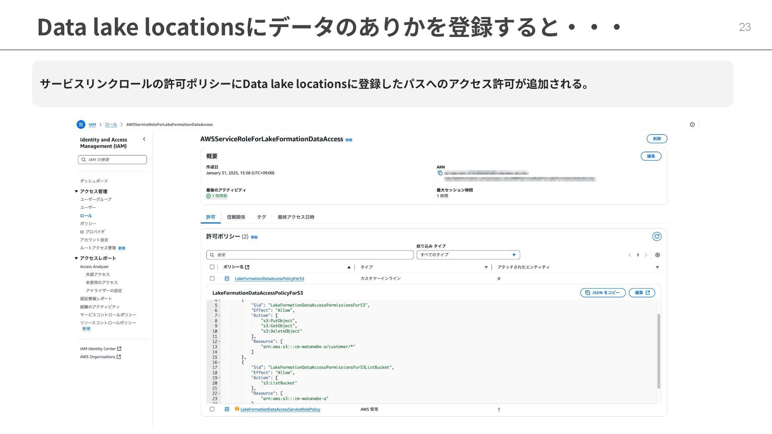Open 未使用のアクセス in the sidebar

(x=101, y=283)
